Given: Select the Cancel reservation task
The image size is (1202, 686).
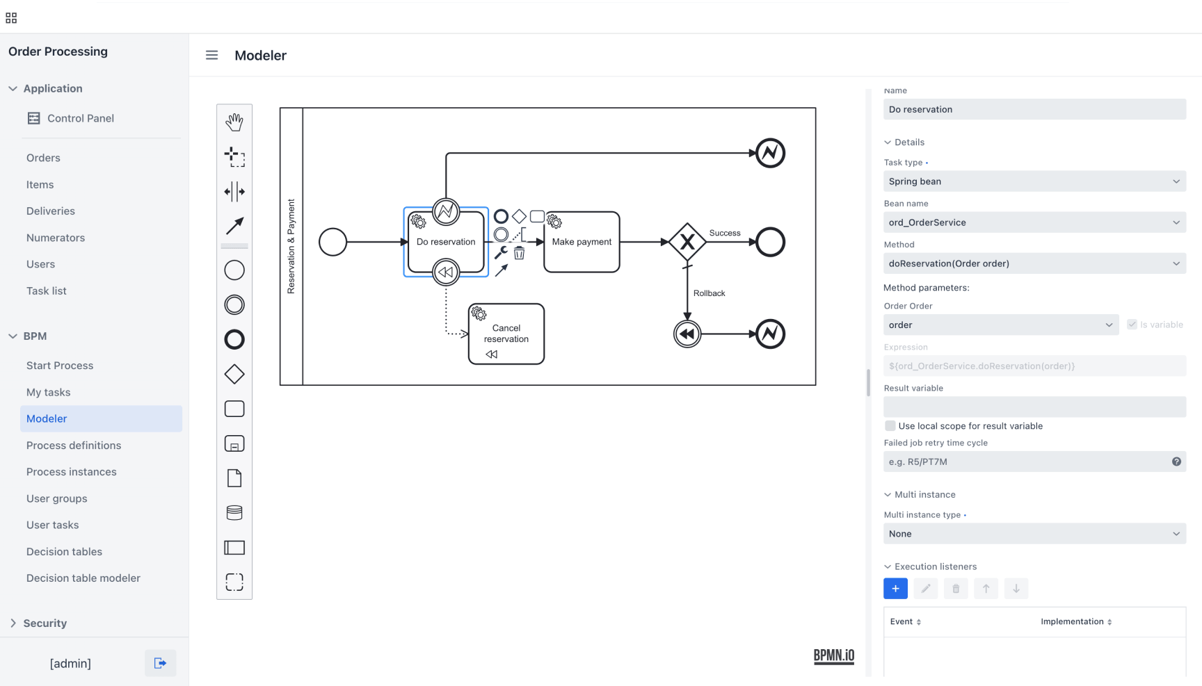Looking at the screenshot, I should coord(506,334).
